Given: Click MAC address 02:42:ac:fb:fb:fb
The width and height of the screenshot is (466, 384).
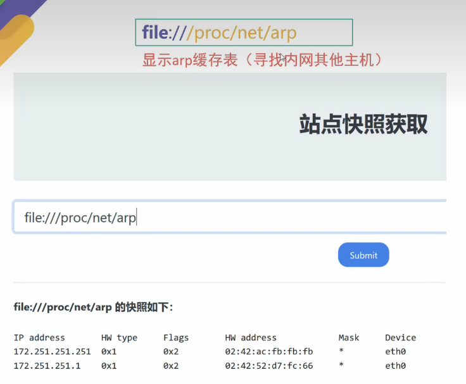Looking at the screenshot, I should 269,352.
